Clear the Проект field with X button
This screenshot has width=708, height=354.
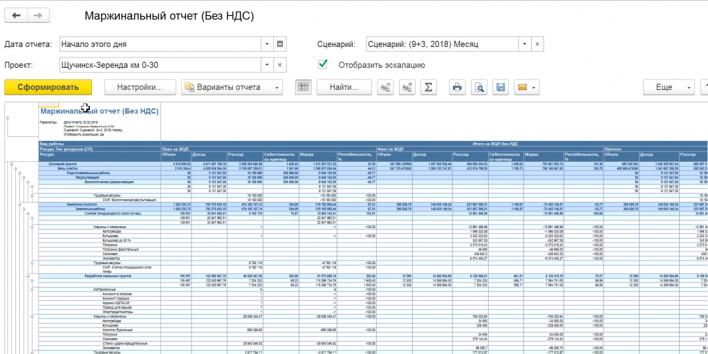[280, 65]
